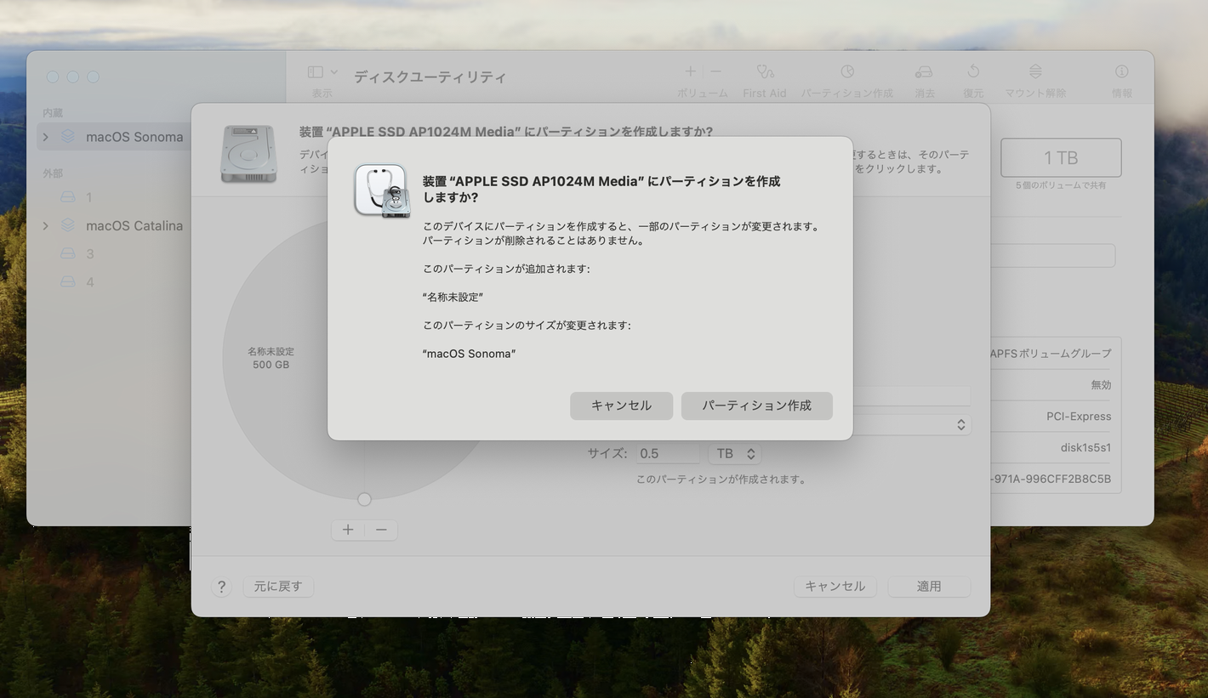Viewport: 1208px width, 698px height.
Task: Open the TB size unit dropdown
Action: 735,454
